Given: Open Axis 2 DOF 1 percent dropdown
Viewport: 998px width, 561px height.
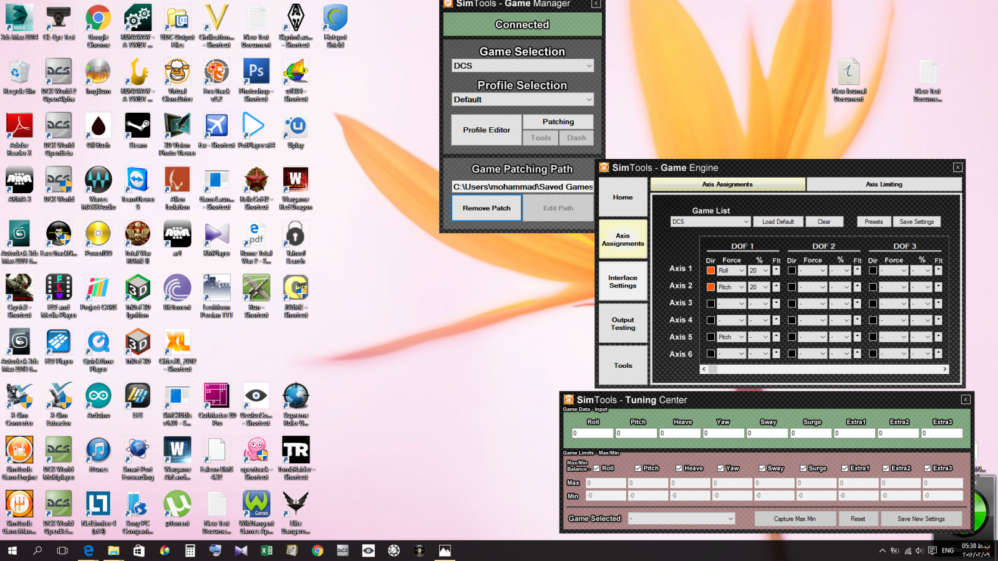Looking at the screenshot, I should pyautogui.click(x=759, y=287).
